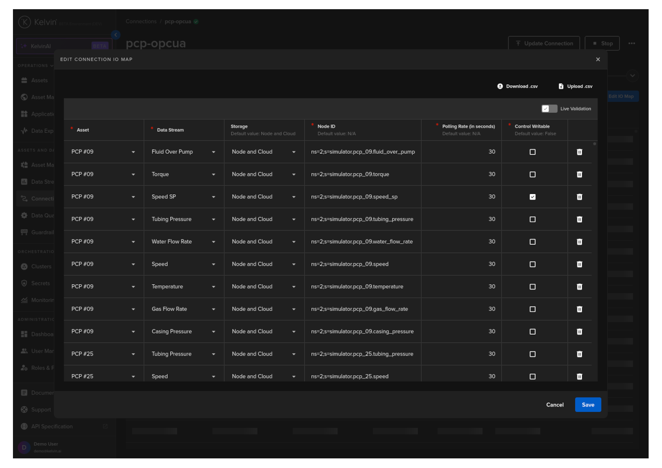The width and height of the screenshot is (662, 468).
Task: Delete the Fluid Over Pump row
Action: (579, 152)
